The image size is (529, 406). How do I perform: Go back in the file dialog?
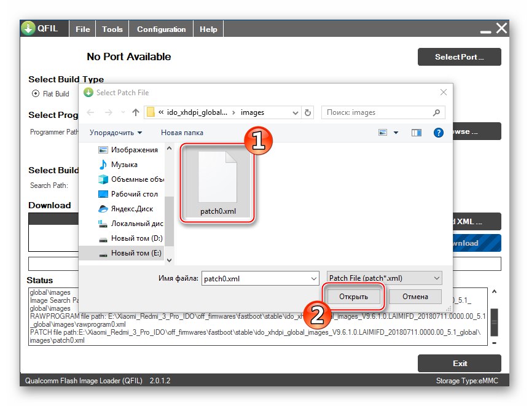90,112
